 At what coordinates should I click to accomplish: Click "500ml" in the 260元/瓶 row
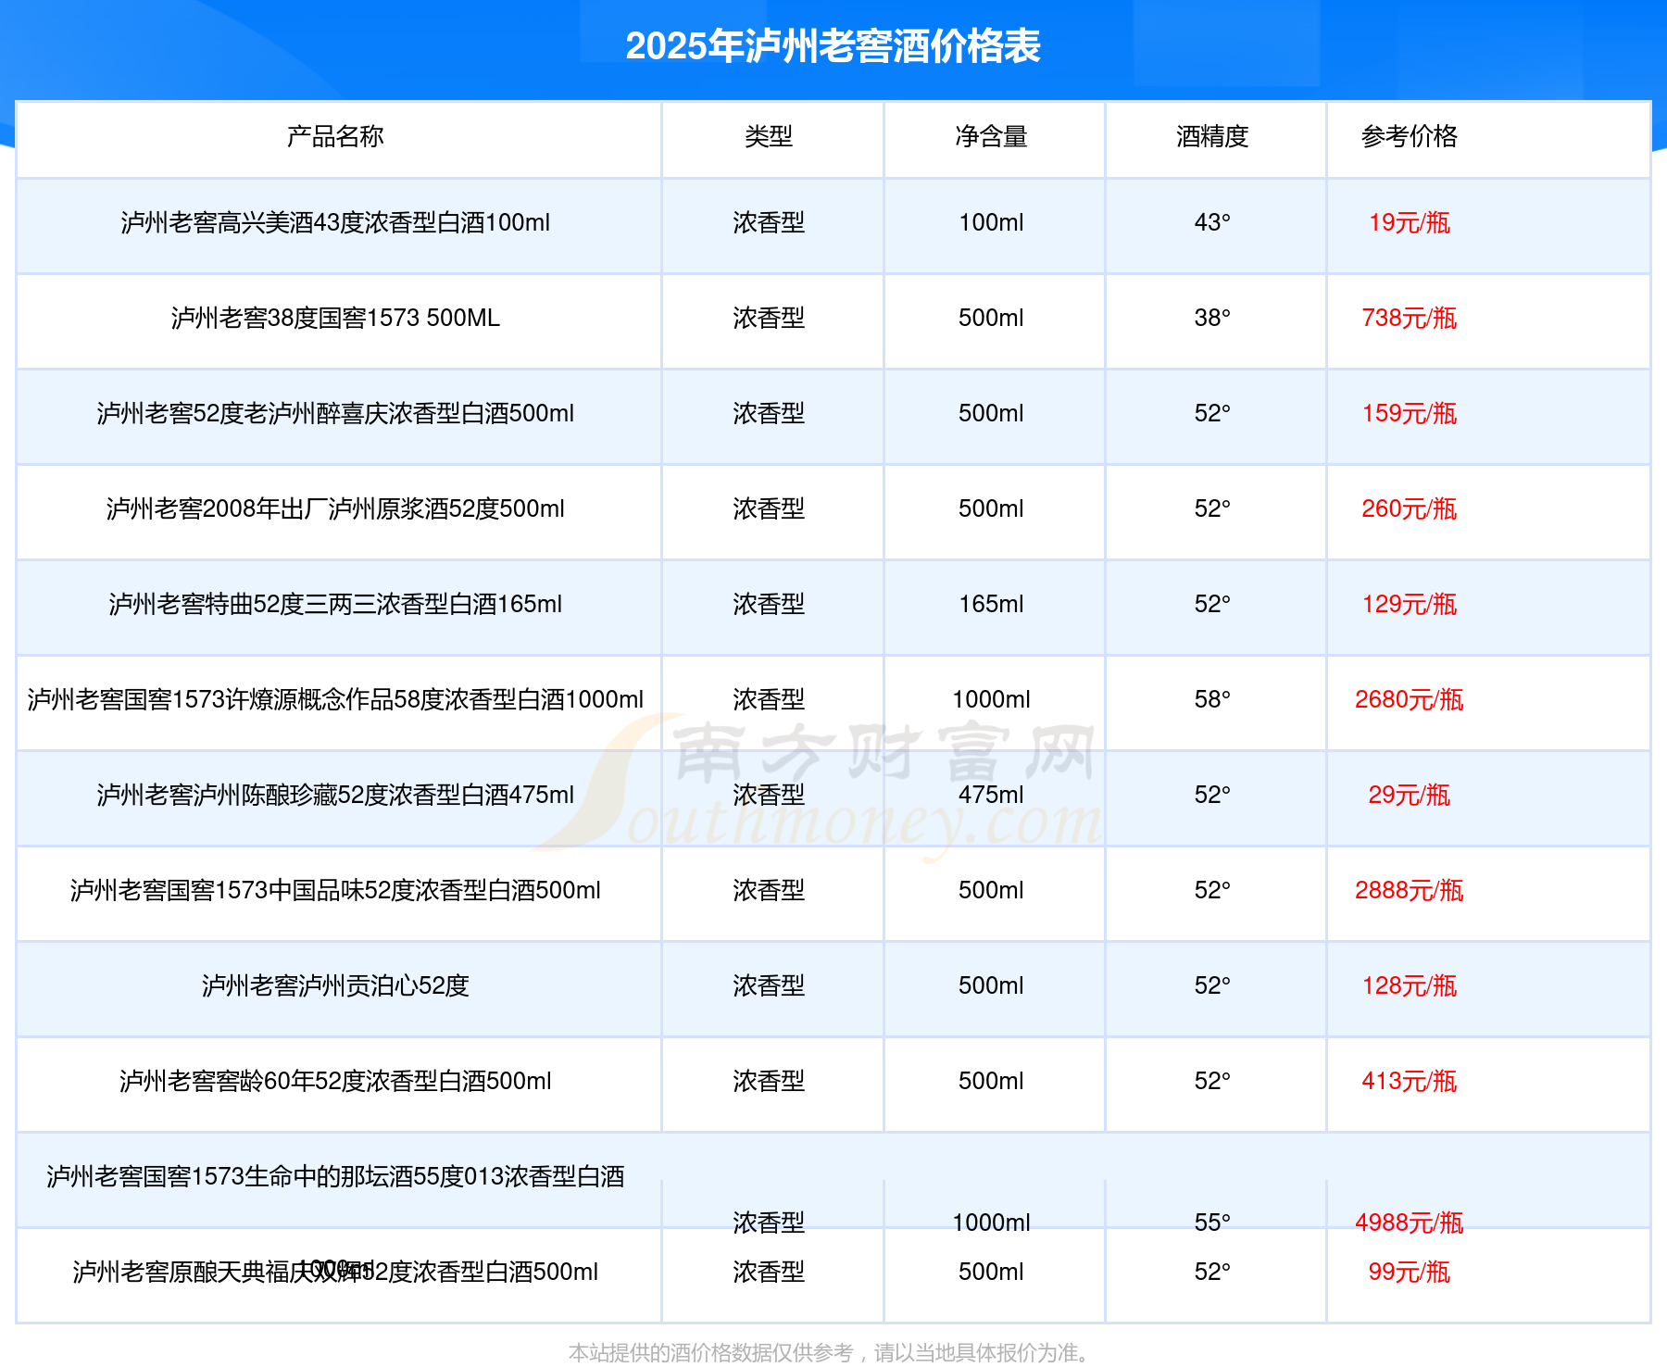point(991,508)
